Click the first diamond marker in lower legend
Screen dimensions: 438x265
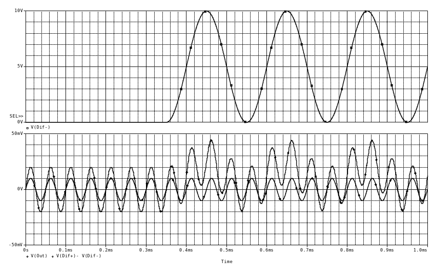[x=28, y=256]
